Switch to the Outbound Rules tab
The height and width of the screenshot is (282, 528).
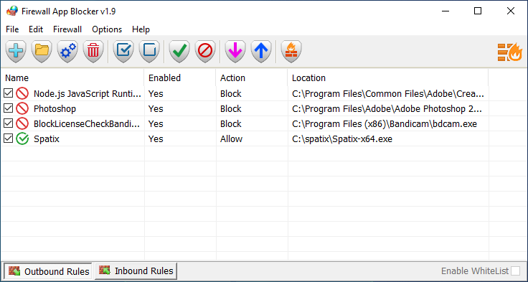pos(48,271)
